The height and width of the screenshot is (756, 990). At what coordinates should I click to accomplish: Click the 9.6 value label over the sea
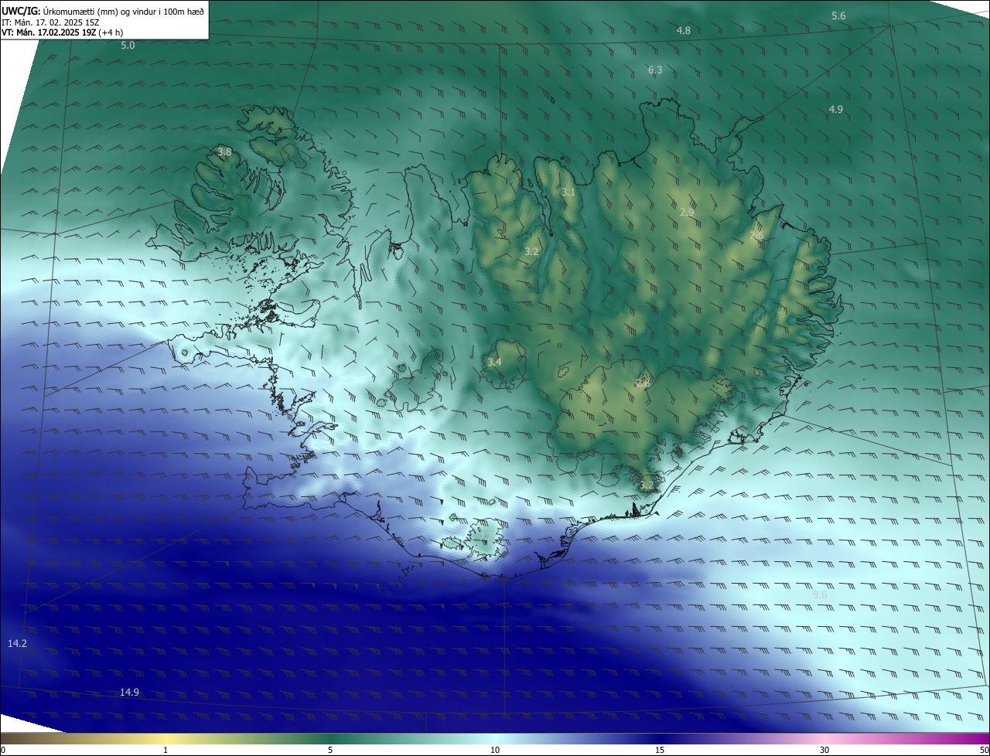point(820,594)
